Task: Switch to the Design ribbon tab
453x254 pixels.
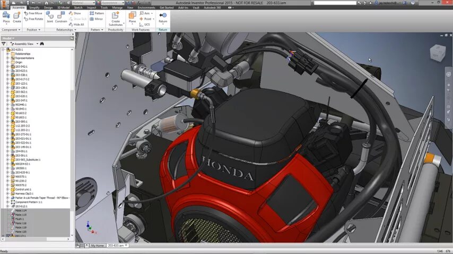Action: 48,8
